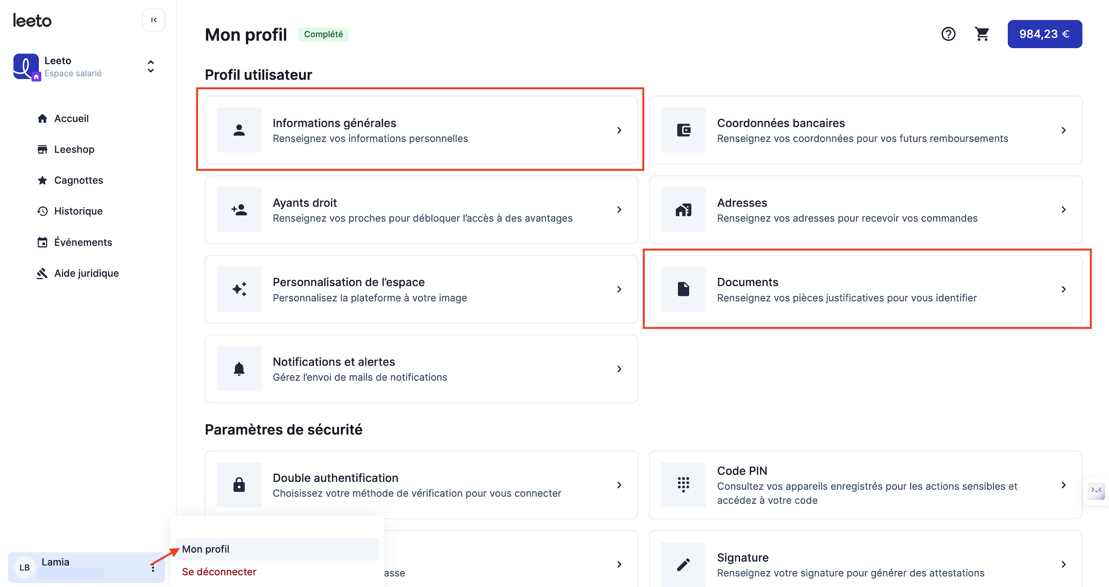Click the three-dot menu next to Lamia
The width and height of the screenshot is (1109, 587).
tap(153, 568)
